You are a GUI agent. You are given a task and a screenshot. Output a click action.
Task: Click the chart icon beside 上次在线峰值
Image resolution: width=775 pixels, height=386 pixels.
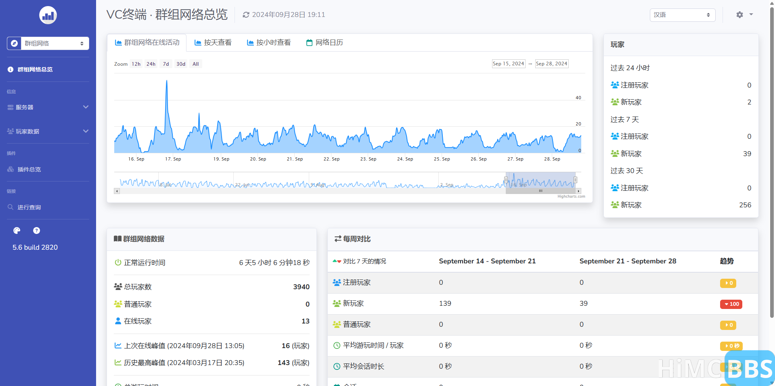tap(118, 346)
